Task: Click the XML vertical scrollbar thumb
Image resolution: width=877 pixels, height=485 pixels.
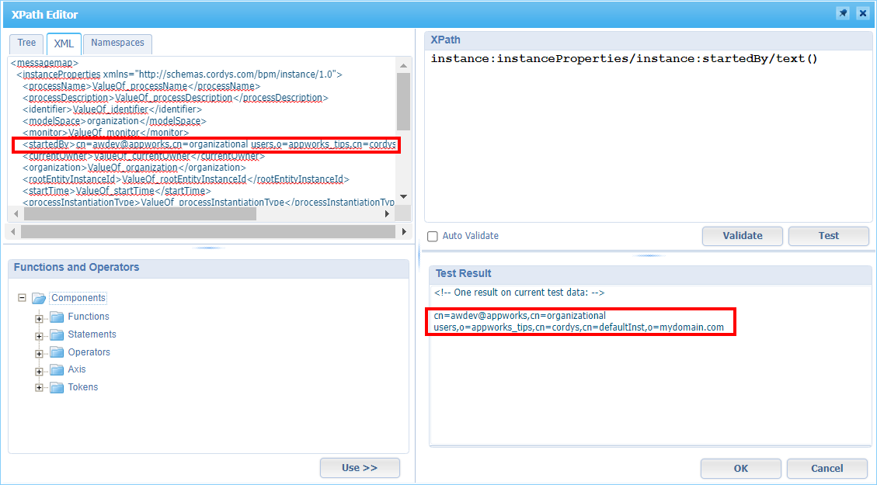Action: click(x=404, y=102)
